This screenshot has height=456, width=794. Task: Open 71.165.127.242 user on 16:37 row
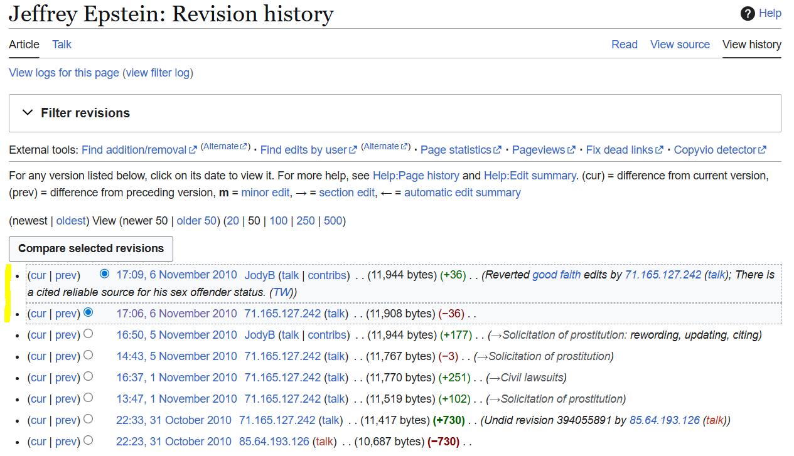(282, 378)
